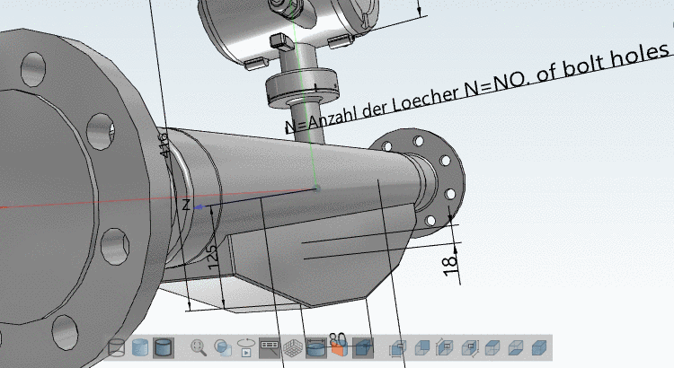This screenshot has width=674, height=368.
Task: Select shaded-with-edges cylinder display mode
Action: point(164,347)
